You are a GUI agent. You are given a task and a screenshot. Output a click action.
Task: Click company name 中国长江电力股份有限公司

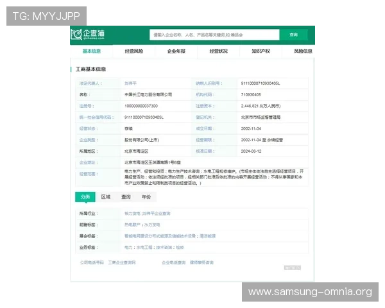148,94
